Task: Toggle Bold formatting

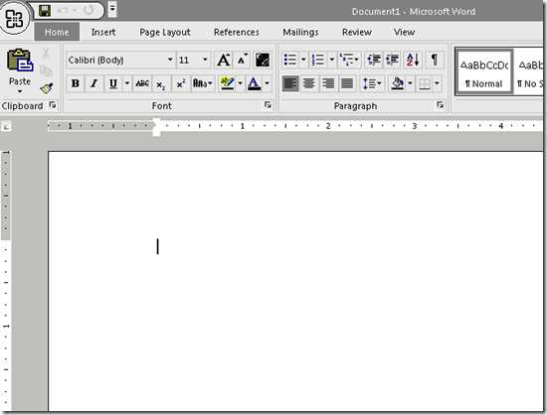Action: [x=75, y=84]
